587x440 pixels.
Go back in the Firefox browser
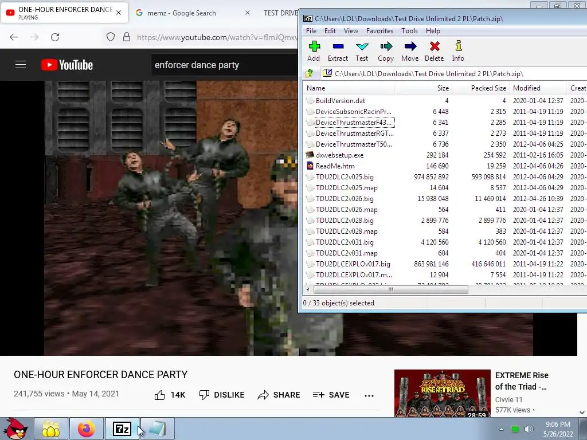click(x=14, y=37)
